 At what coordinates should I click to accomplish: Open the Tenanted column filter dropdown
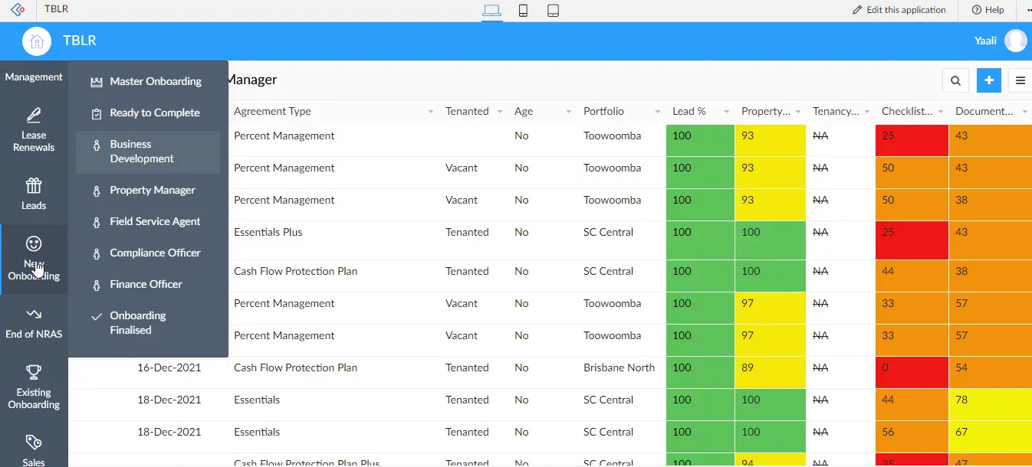[x=499, y=111]
